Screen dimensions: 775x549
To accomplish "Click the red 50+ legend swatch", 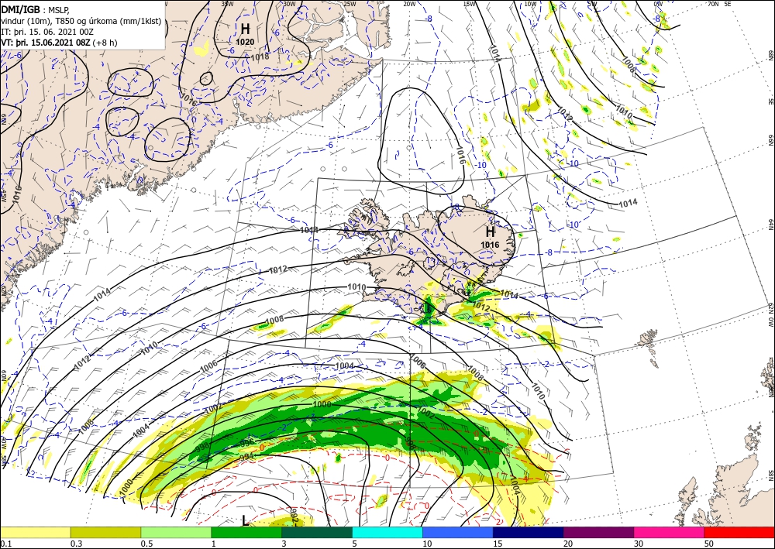I will pos(739,532).
